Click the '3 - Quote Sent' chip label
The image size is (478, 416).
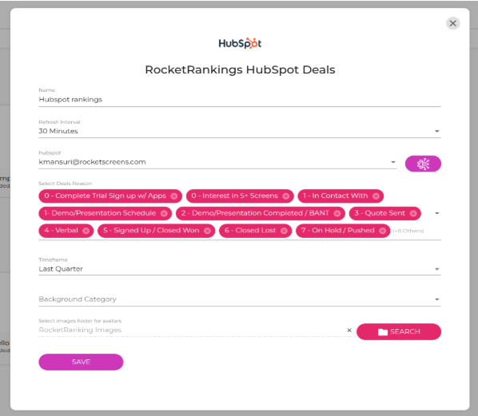click(x=380, y=213)
